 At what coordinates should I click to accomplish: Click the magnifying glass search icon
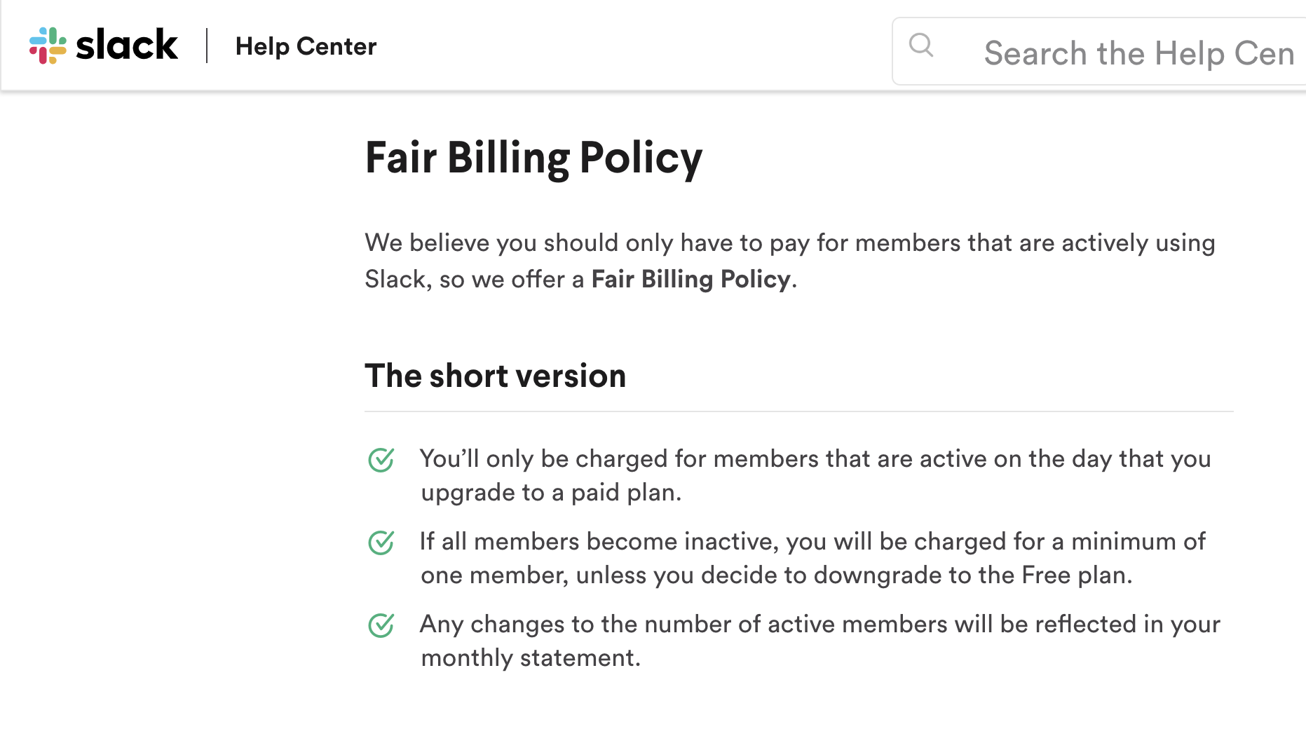[x=921, y=46]
